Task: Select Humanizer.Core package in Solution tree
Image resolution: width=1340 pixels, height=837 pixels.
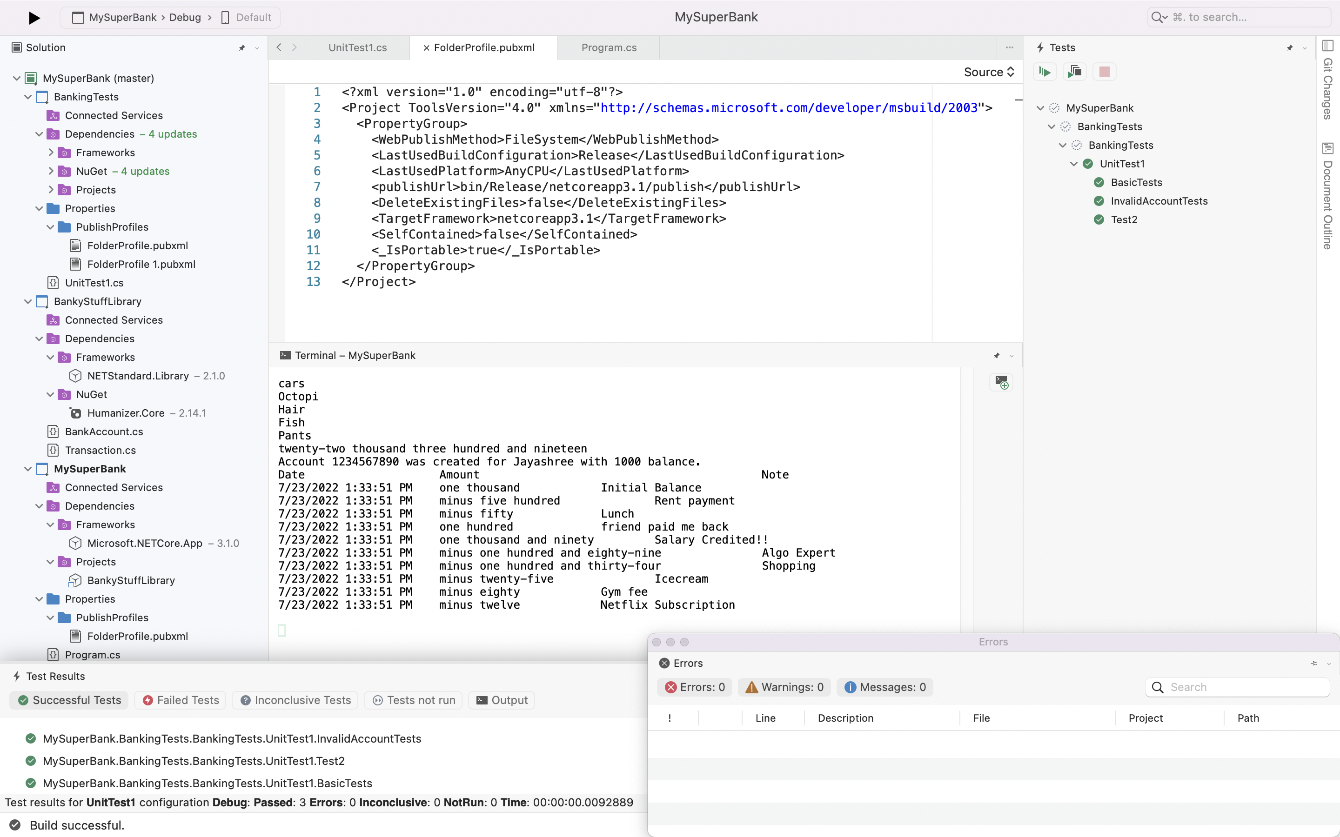Action: tap(126, 413)
